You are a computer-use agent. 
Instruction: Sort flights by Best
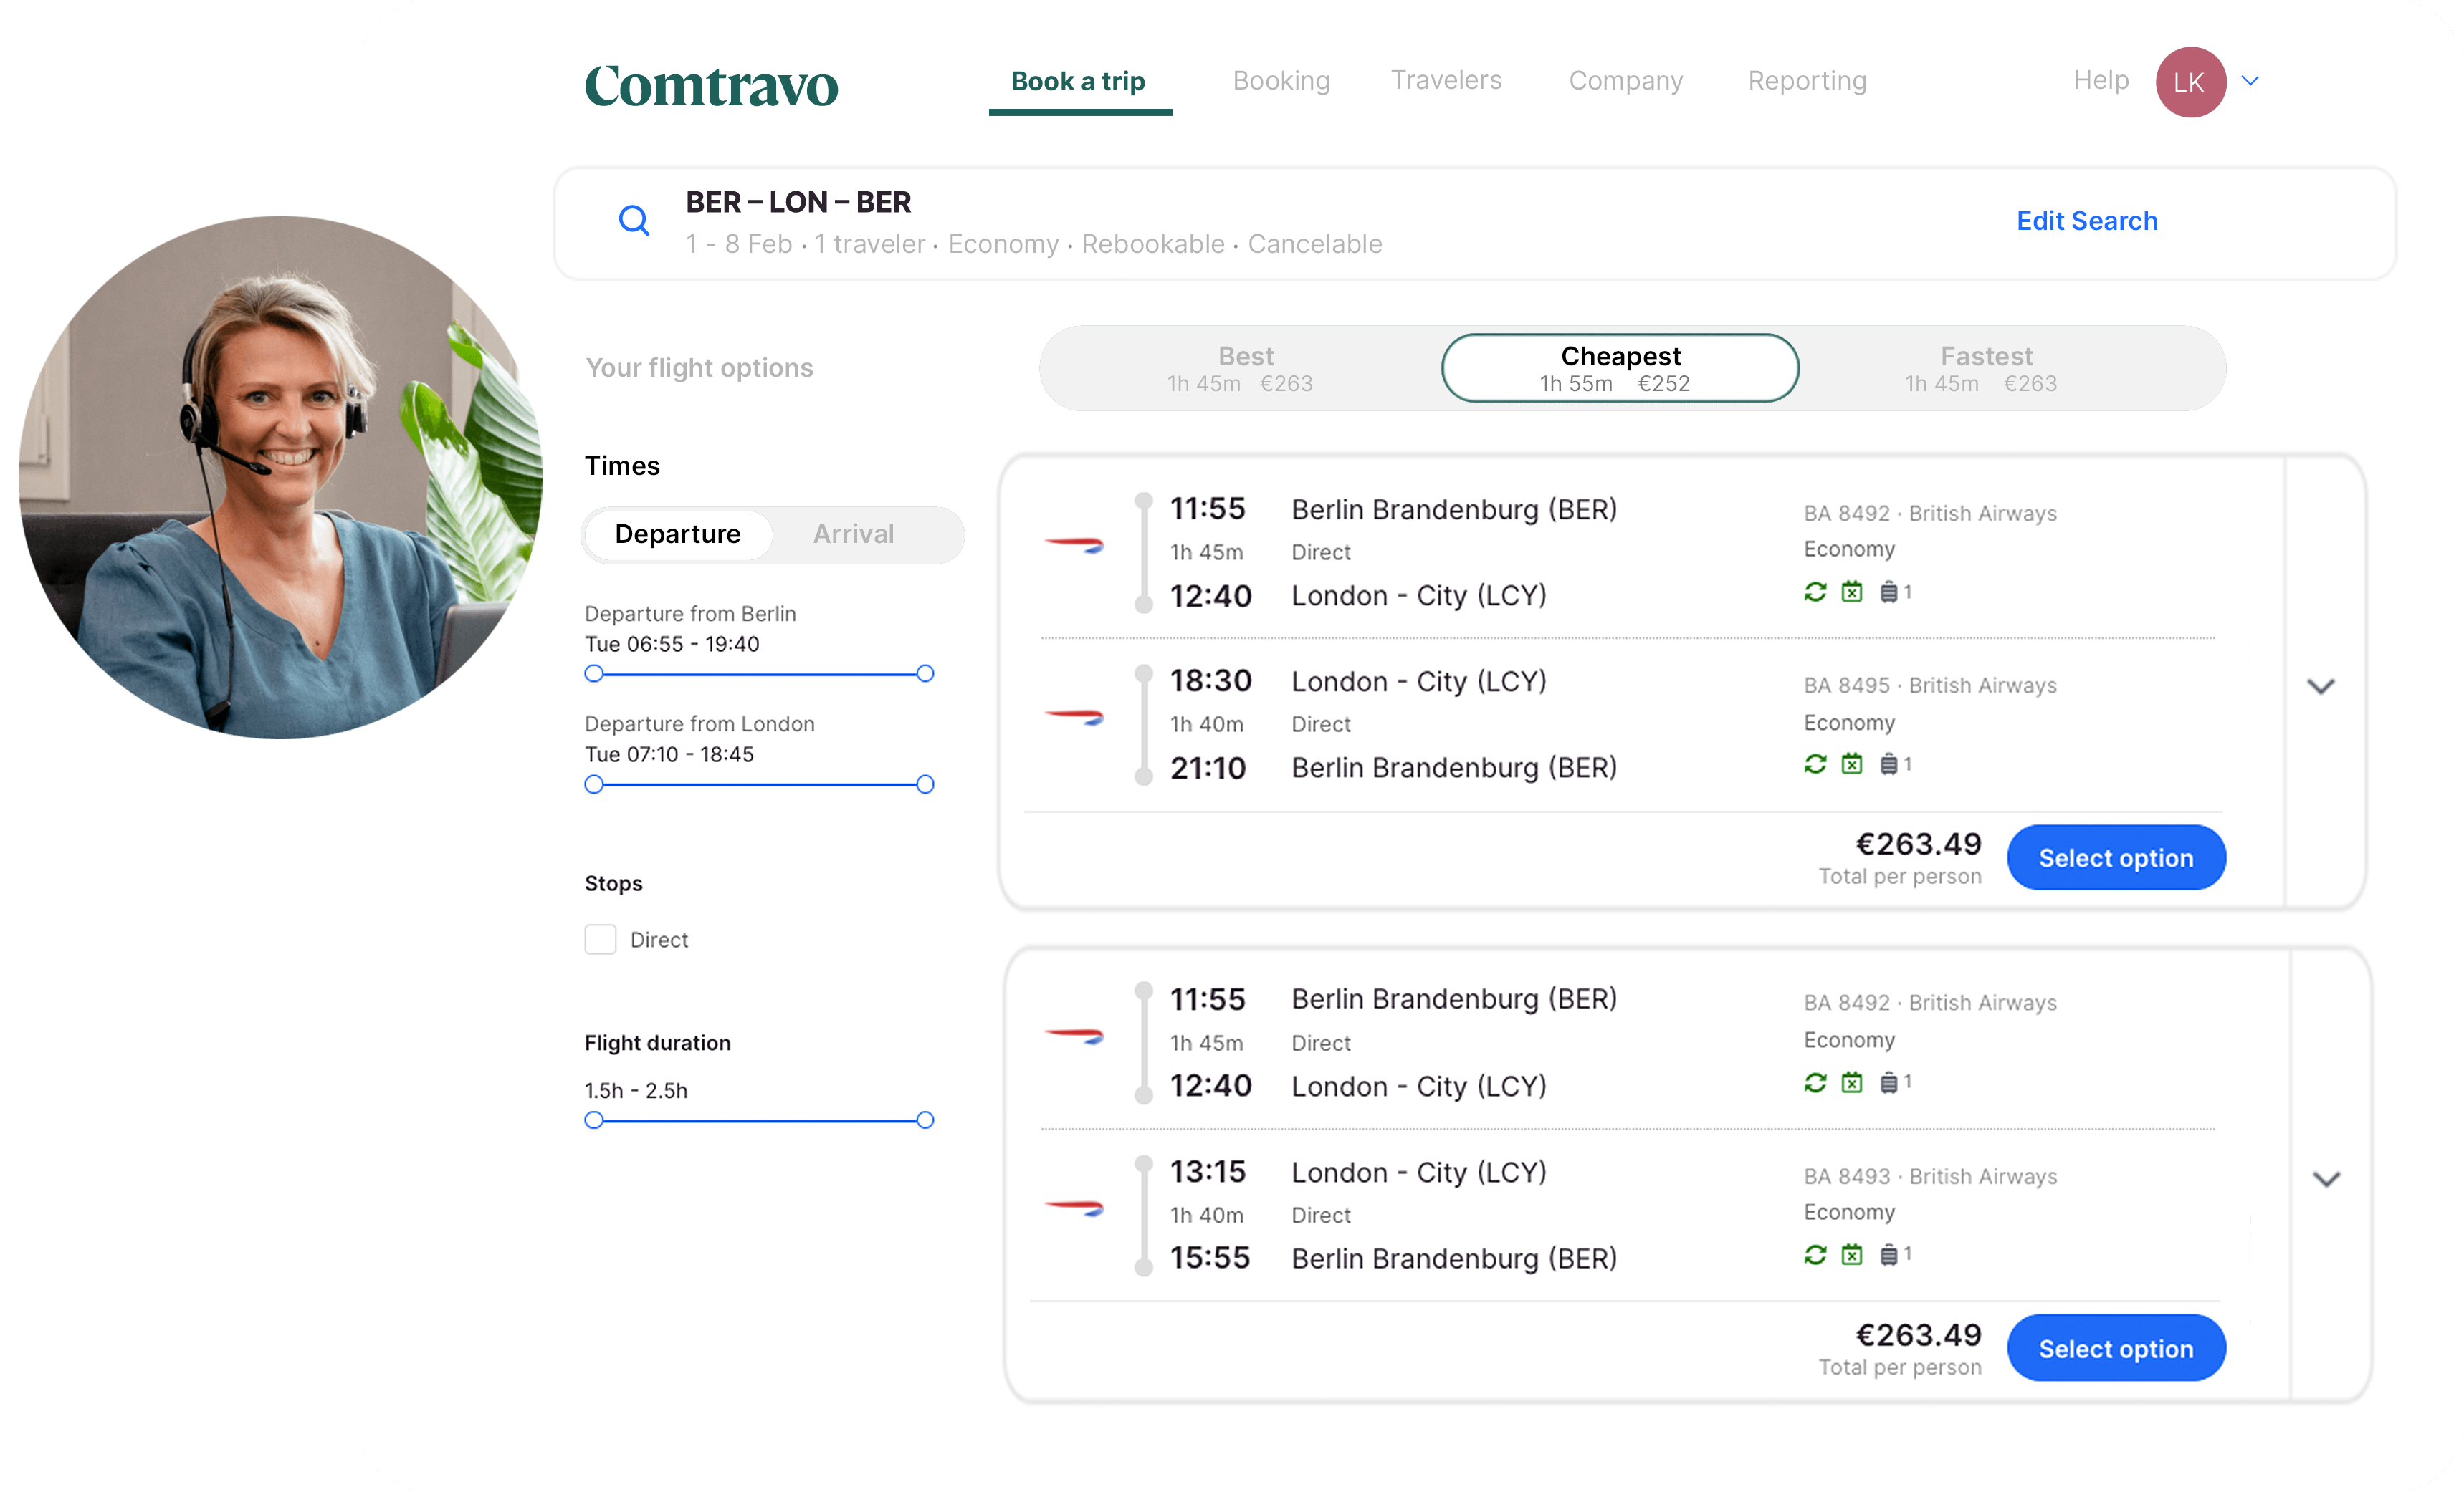pos(1240,369)
